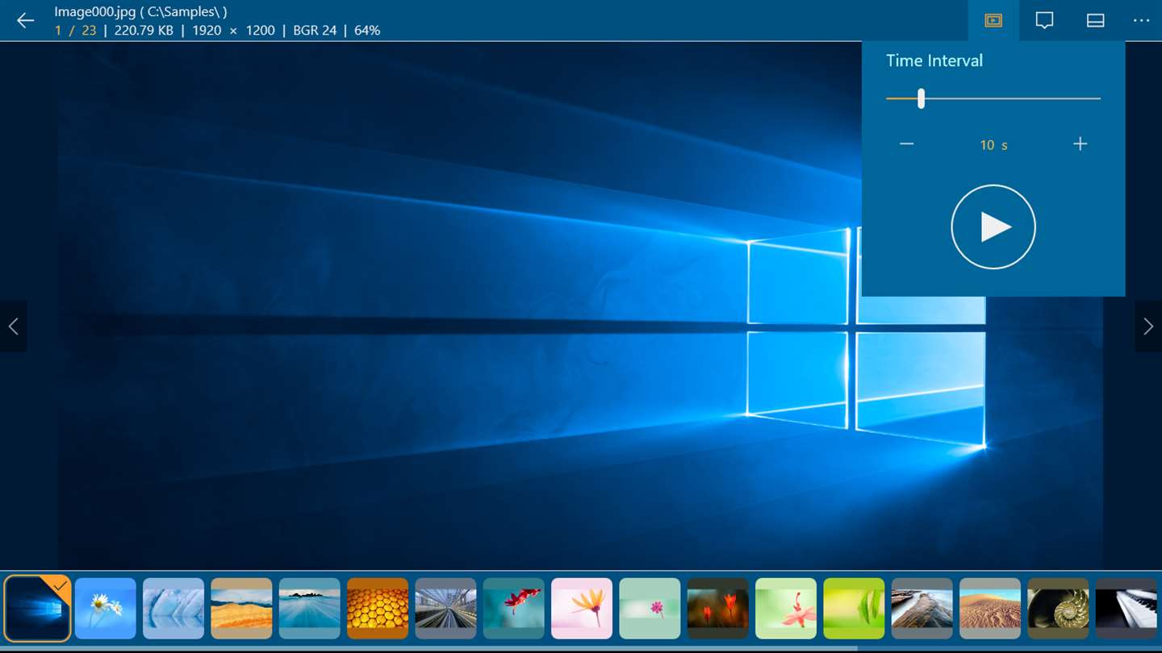Show next image with right chevron

pos(1148,326)
